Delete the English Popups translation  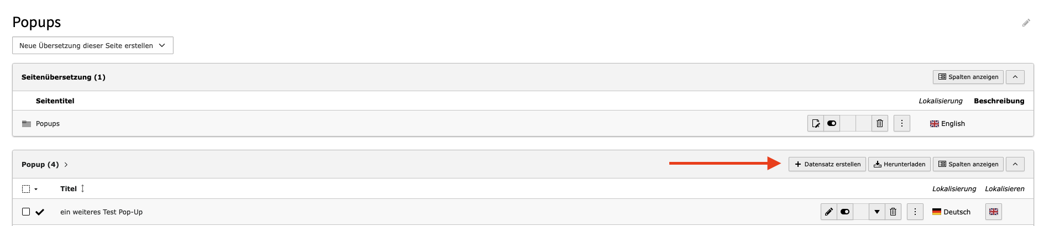click(x=880, y=123)
